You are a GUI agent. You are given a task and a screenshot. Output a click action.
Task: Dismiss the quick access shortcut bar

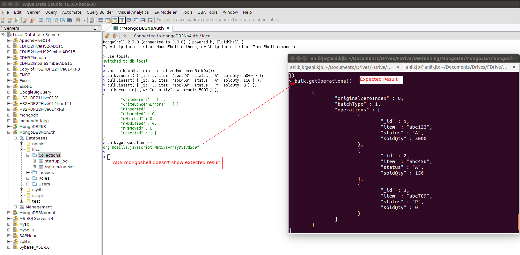[x=277, y=20]
